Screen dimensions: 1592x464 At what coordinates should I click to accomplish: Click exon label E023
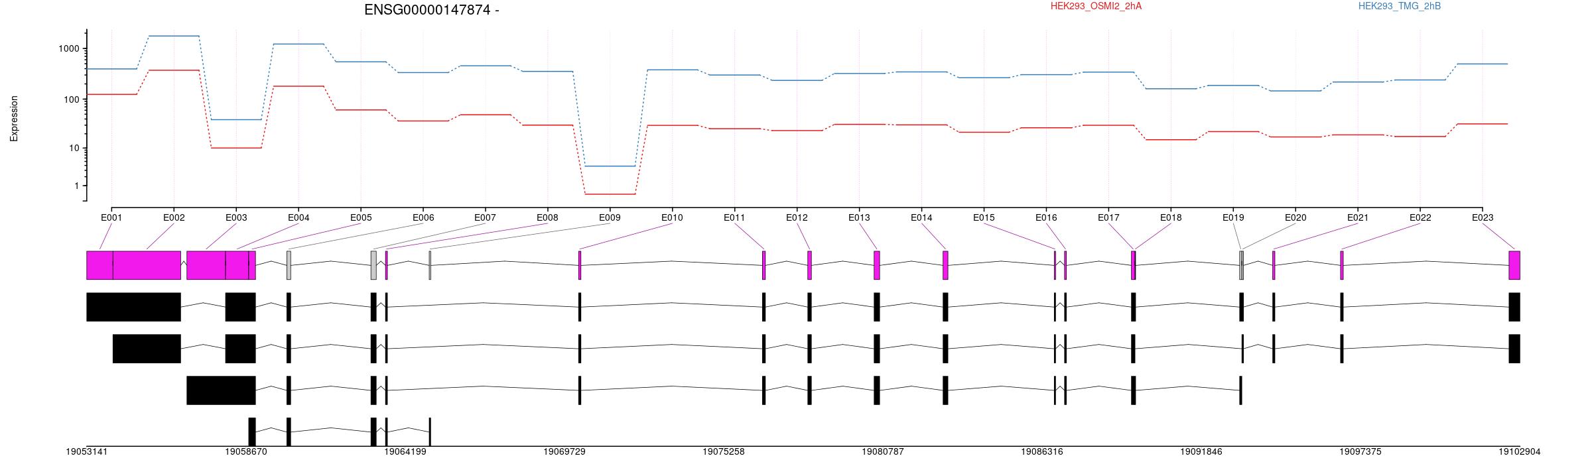tap(1483, 217)
